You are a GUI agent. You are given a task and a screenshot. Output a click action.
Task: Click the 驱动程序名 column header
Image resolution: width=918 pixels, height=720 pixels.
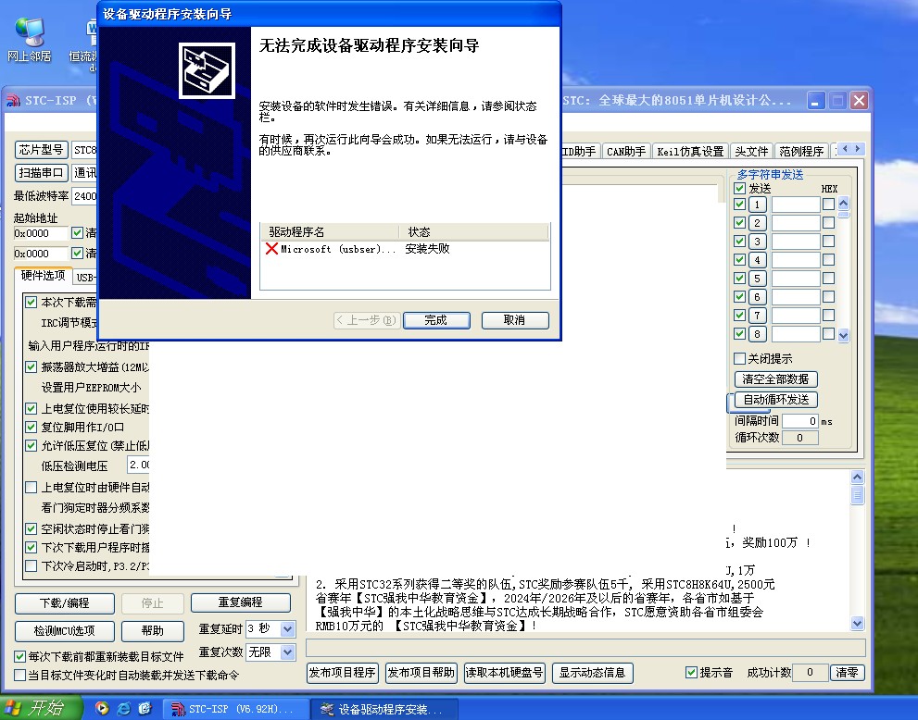click(x=330, y=231)
